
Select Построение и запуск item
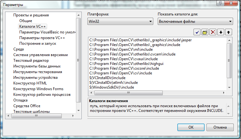(x=38, y=43)
